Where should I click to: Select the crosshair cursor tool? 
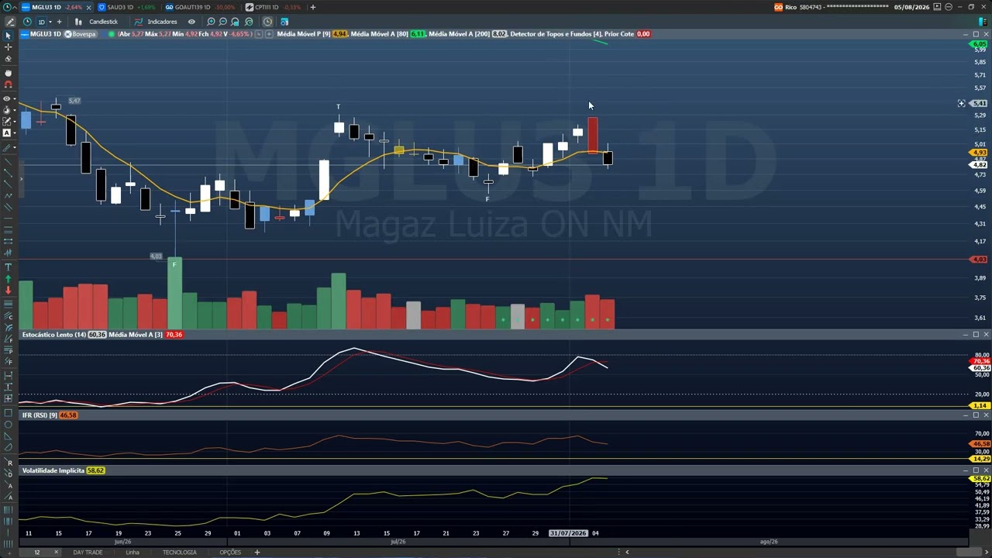[x=9, y=47]
